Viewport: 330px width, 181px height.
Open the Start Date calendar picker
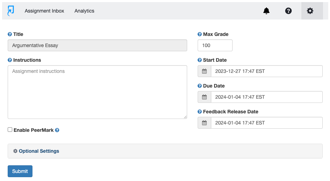(x=204, y=71)
